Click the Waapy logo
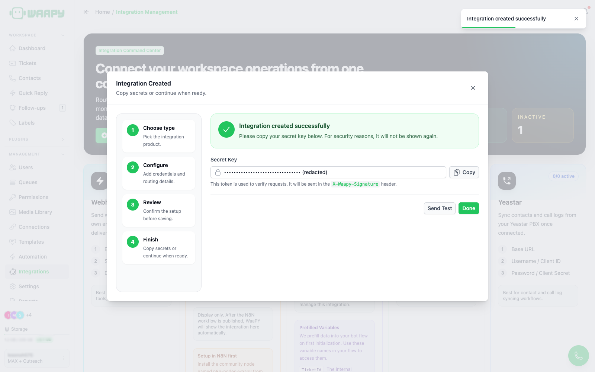Image resolution: width=595 pixels, height=372 pixels. pos(37,13)
